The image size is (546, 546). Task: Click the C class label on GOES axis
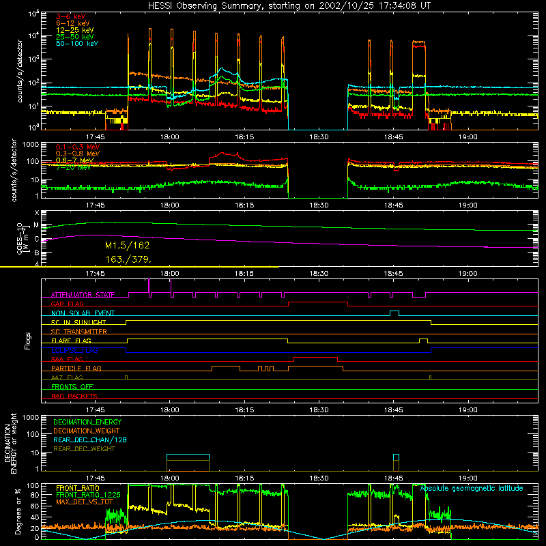coord(37,239)
